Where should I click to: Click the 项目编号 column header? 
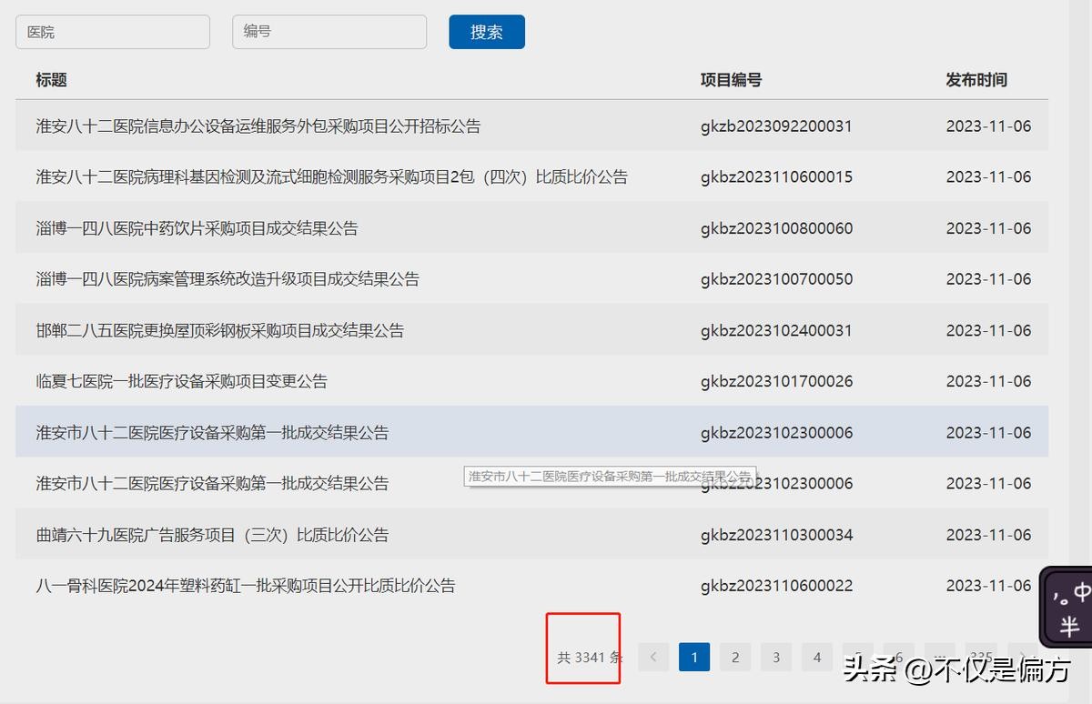pyautogui.click(x=731, y=80)
